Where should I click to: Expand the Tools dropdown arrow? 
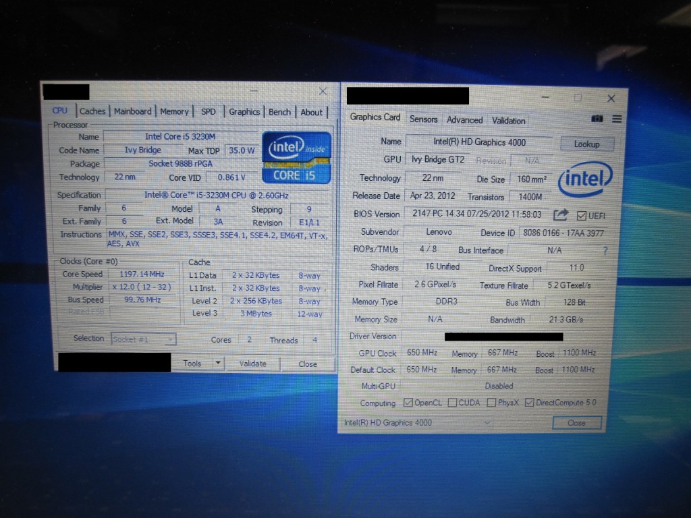(218, 364)
